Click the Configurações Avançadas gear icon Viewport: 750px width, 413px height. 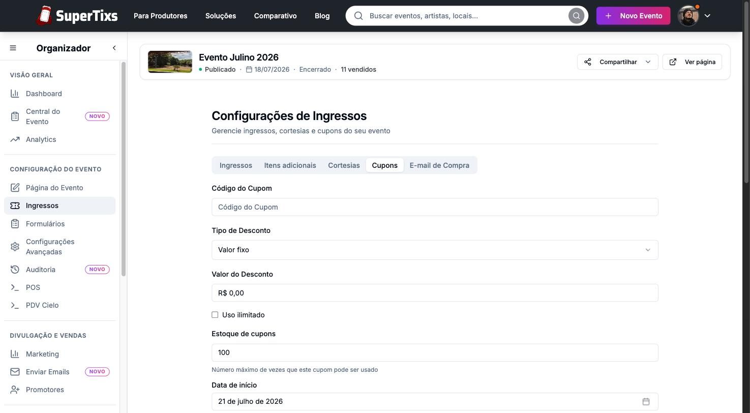coord(15,247)
